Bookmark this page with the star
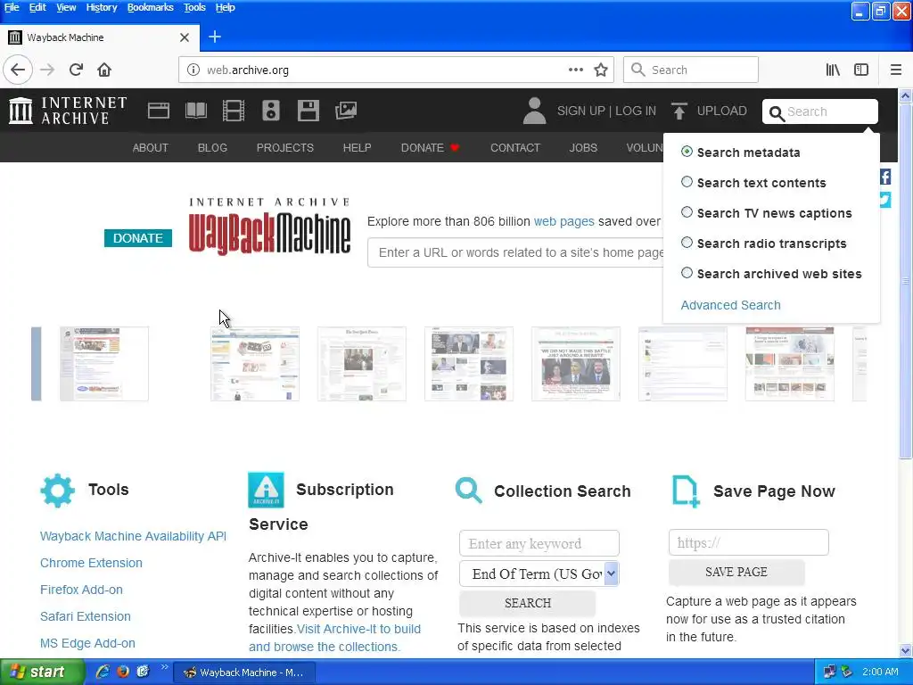Image resolution: width=913 pixels, height=685 pixels. tap(601, 70)
